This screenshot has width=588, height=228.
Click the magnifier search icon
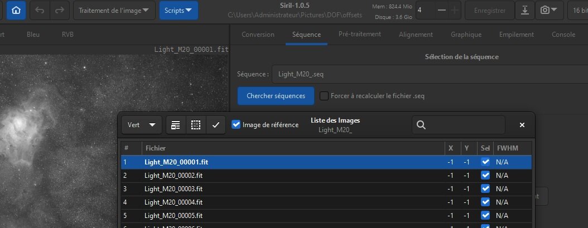[421, 125]
